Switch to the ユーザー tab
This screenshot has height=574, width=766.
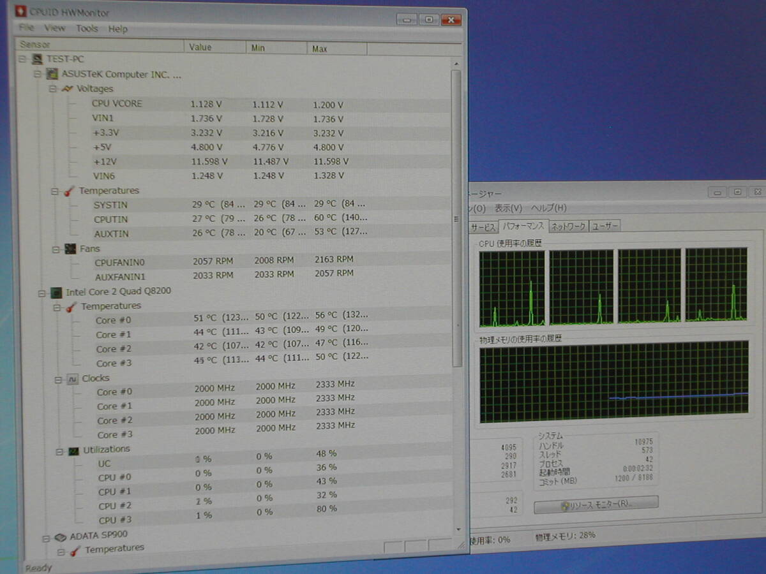pyautogui.click(x=605, y=226)
